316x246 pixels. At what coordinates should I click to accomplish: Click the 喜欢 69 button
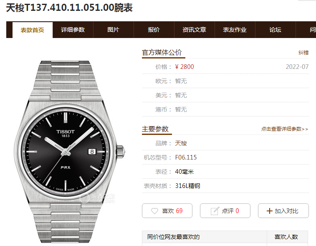point(167,211)
